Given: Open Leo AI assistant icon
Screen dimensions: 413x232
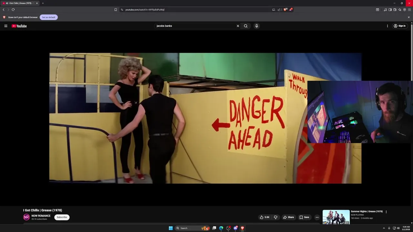Looking at the screenshot, I should tap(400, 10).
